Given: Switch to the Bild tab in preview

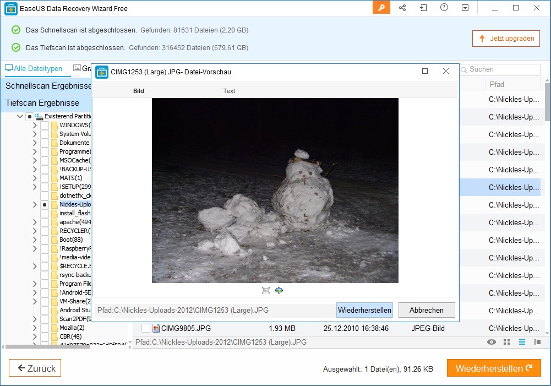Looking at the screenshot, I should 139,91.
